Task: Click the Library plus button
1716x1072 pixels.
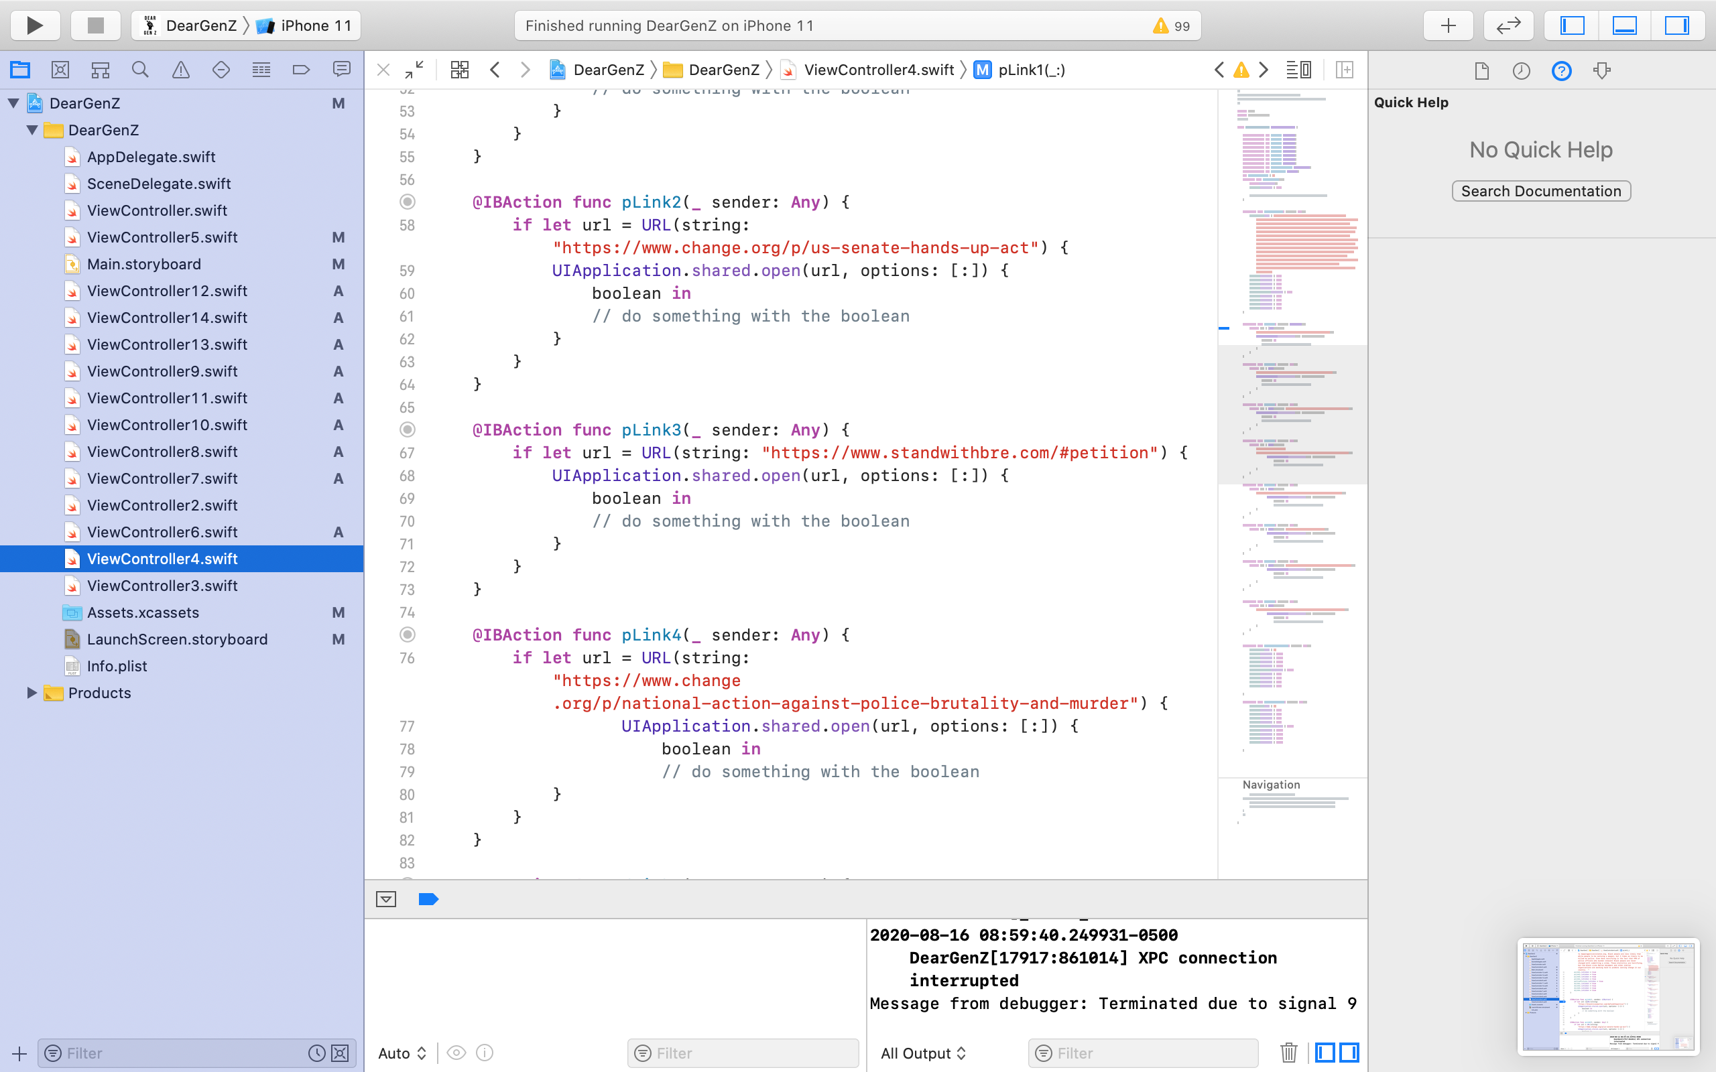Action: (x=1448, y=25)
